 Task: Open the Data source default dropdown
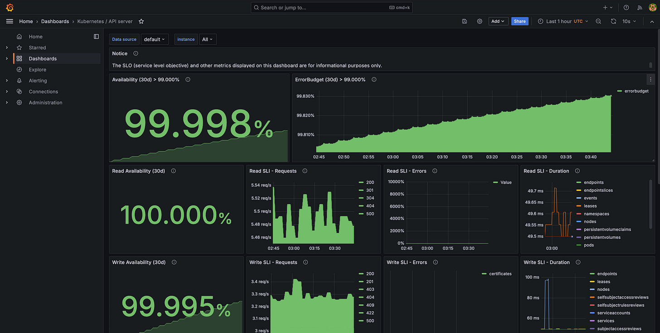pyautogui.click(x=155, y=39)
